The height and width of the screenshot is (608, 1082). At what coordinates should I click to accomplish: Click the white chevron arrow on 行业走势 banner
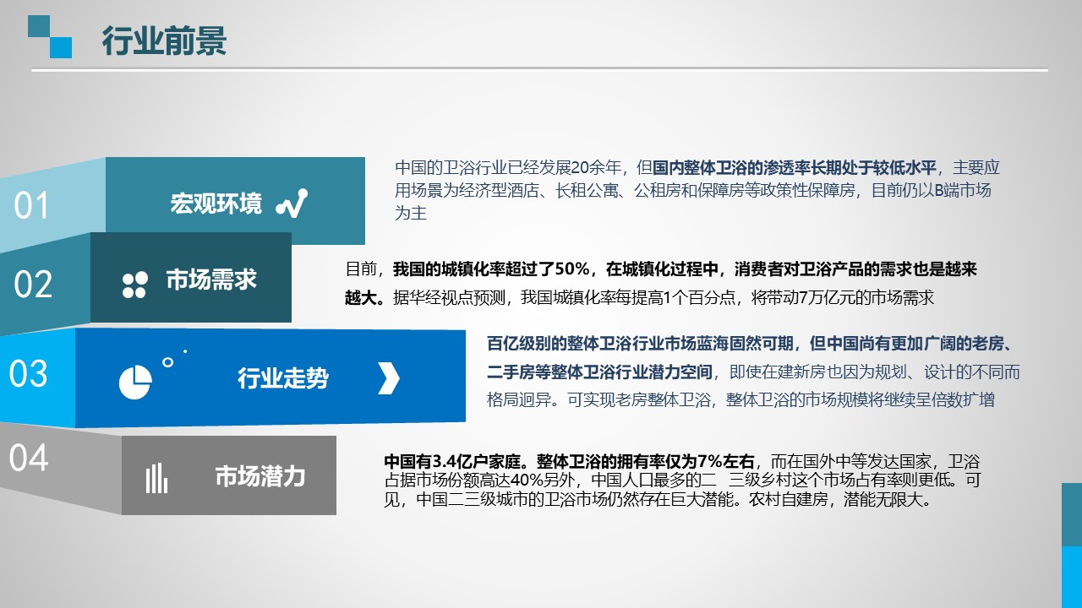(388, 378)
